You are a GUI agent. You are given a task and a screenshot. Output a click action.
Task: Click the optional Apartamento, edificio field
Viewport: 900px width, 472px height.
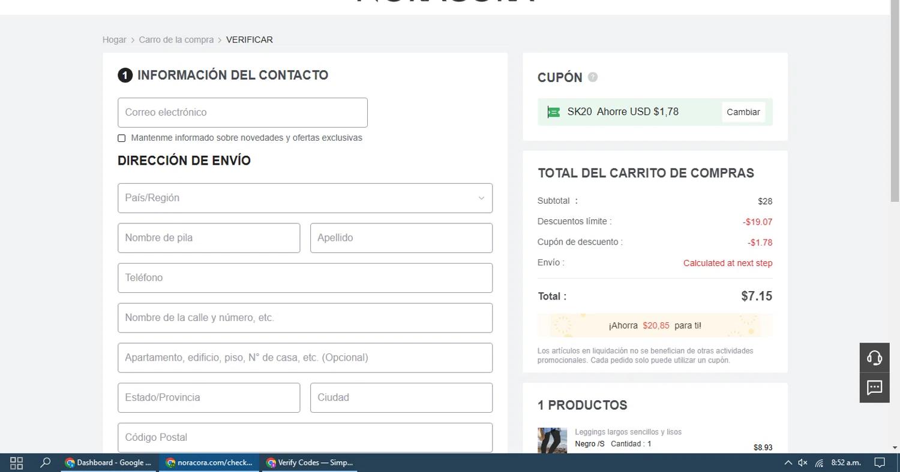(x=305, y=358)
